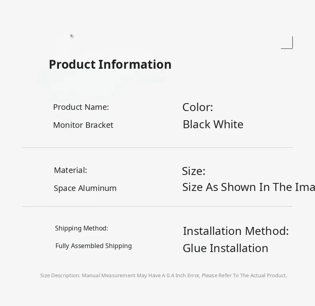Select the Product Name label

pyautogui.click(x=81, y=107)
